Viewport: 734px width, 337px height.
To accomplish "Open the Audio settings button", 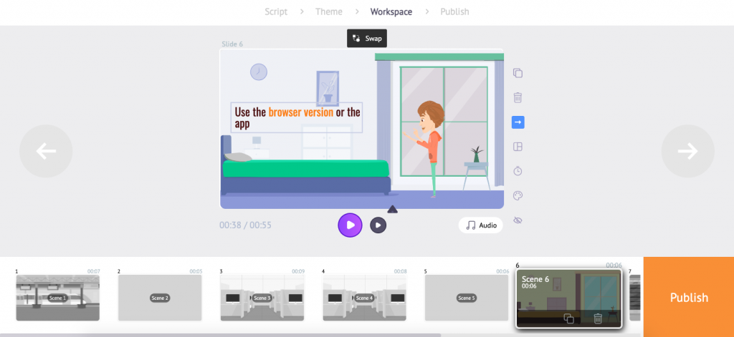I will pyautogui.click(x=481, y=225).
